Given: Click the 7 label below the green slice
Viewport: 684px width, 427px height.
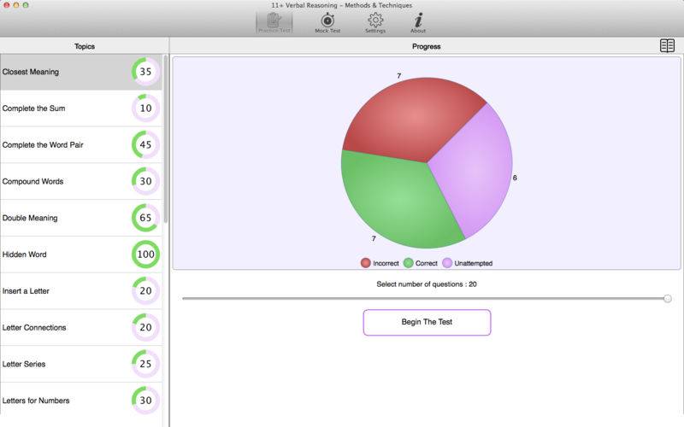Looking at the screenshot, I should click(x=374, y=238).
